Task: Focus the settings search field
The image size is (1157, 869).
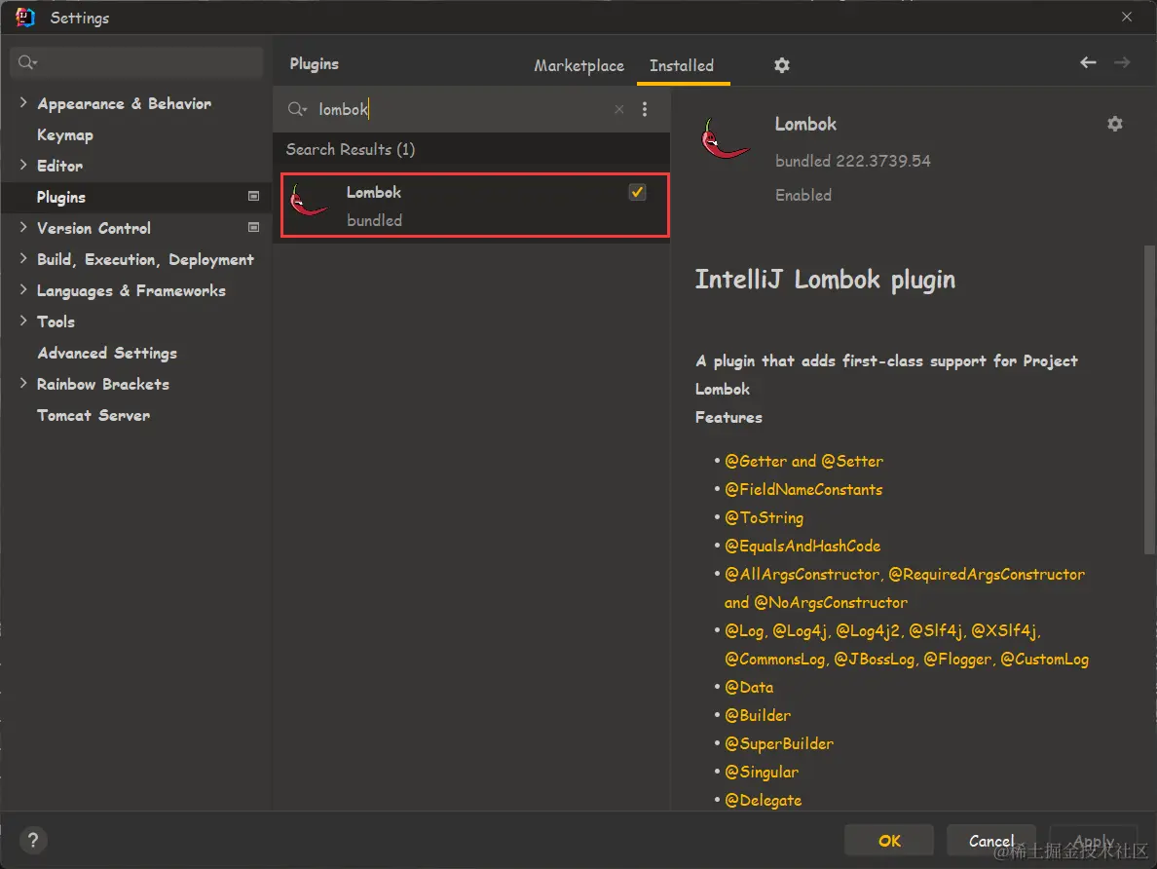Action: (x=136, y=62)
